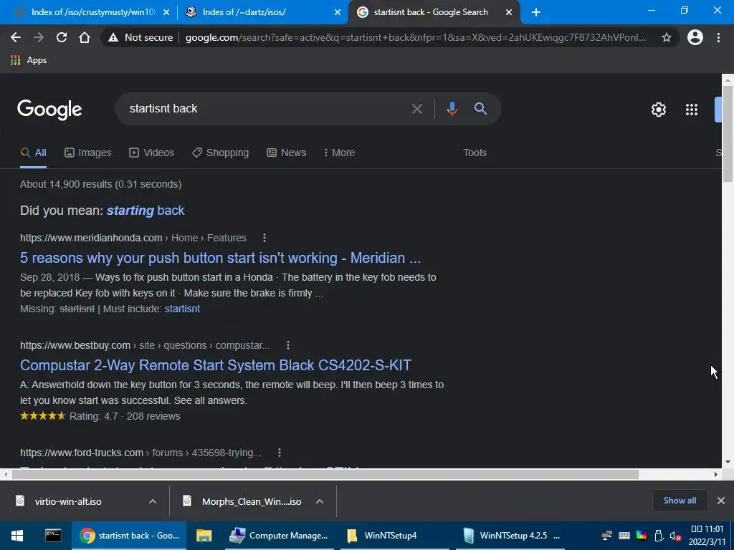Open Compustar 2-Way Remote Start result
Screen dimensions: 734x550
pyautogui.click(x=216, y=365)
